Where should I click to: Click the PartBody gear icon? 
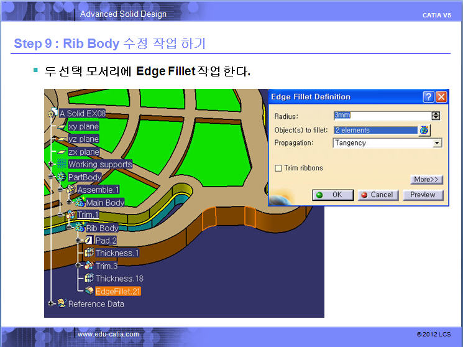tap(62, 177)
